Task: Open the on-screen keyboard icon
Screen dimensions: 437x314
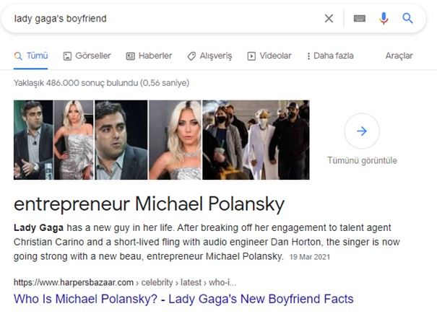Action: 360,19
